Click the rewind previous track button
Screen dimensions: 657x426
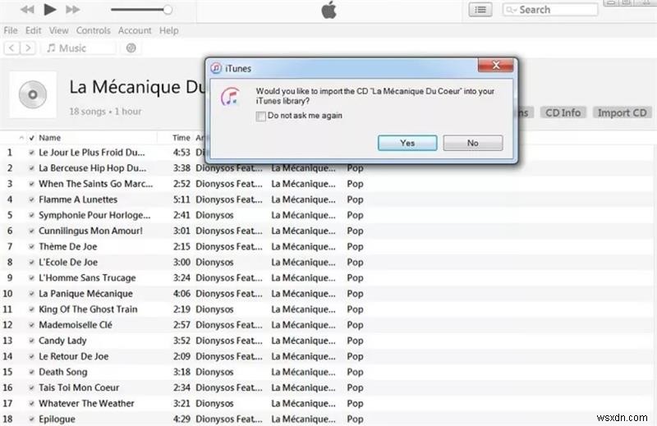[27, 10]
